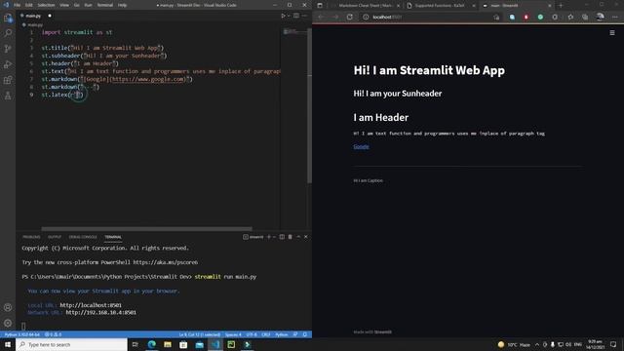The height and width of the screenshot is (351, 624).
Task: Open the Go menu
Action: coord(76,5)
